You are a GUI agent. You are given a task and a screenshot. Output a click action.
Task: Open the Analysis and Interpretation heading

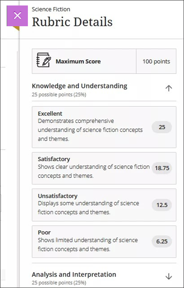click(74, 274)
